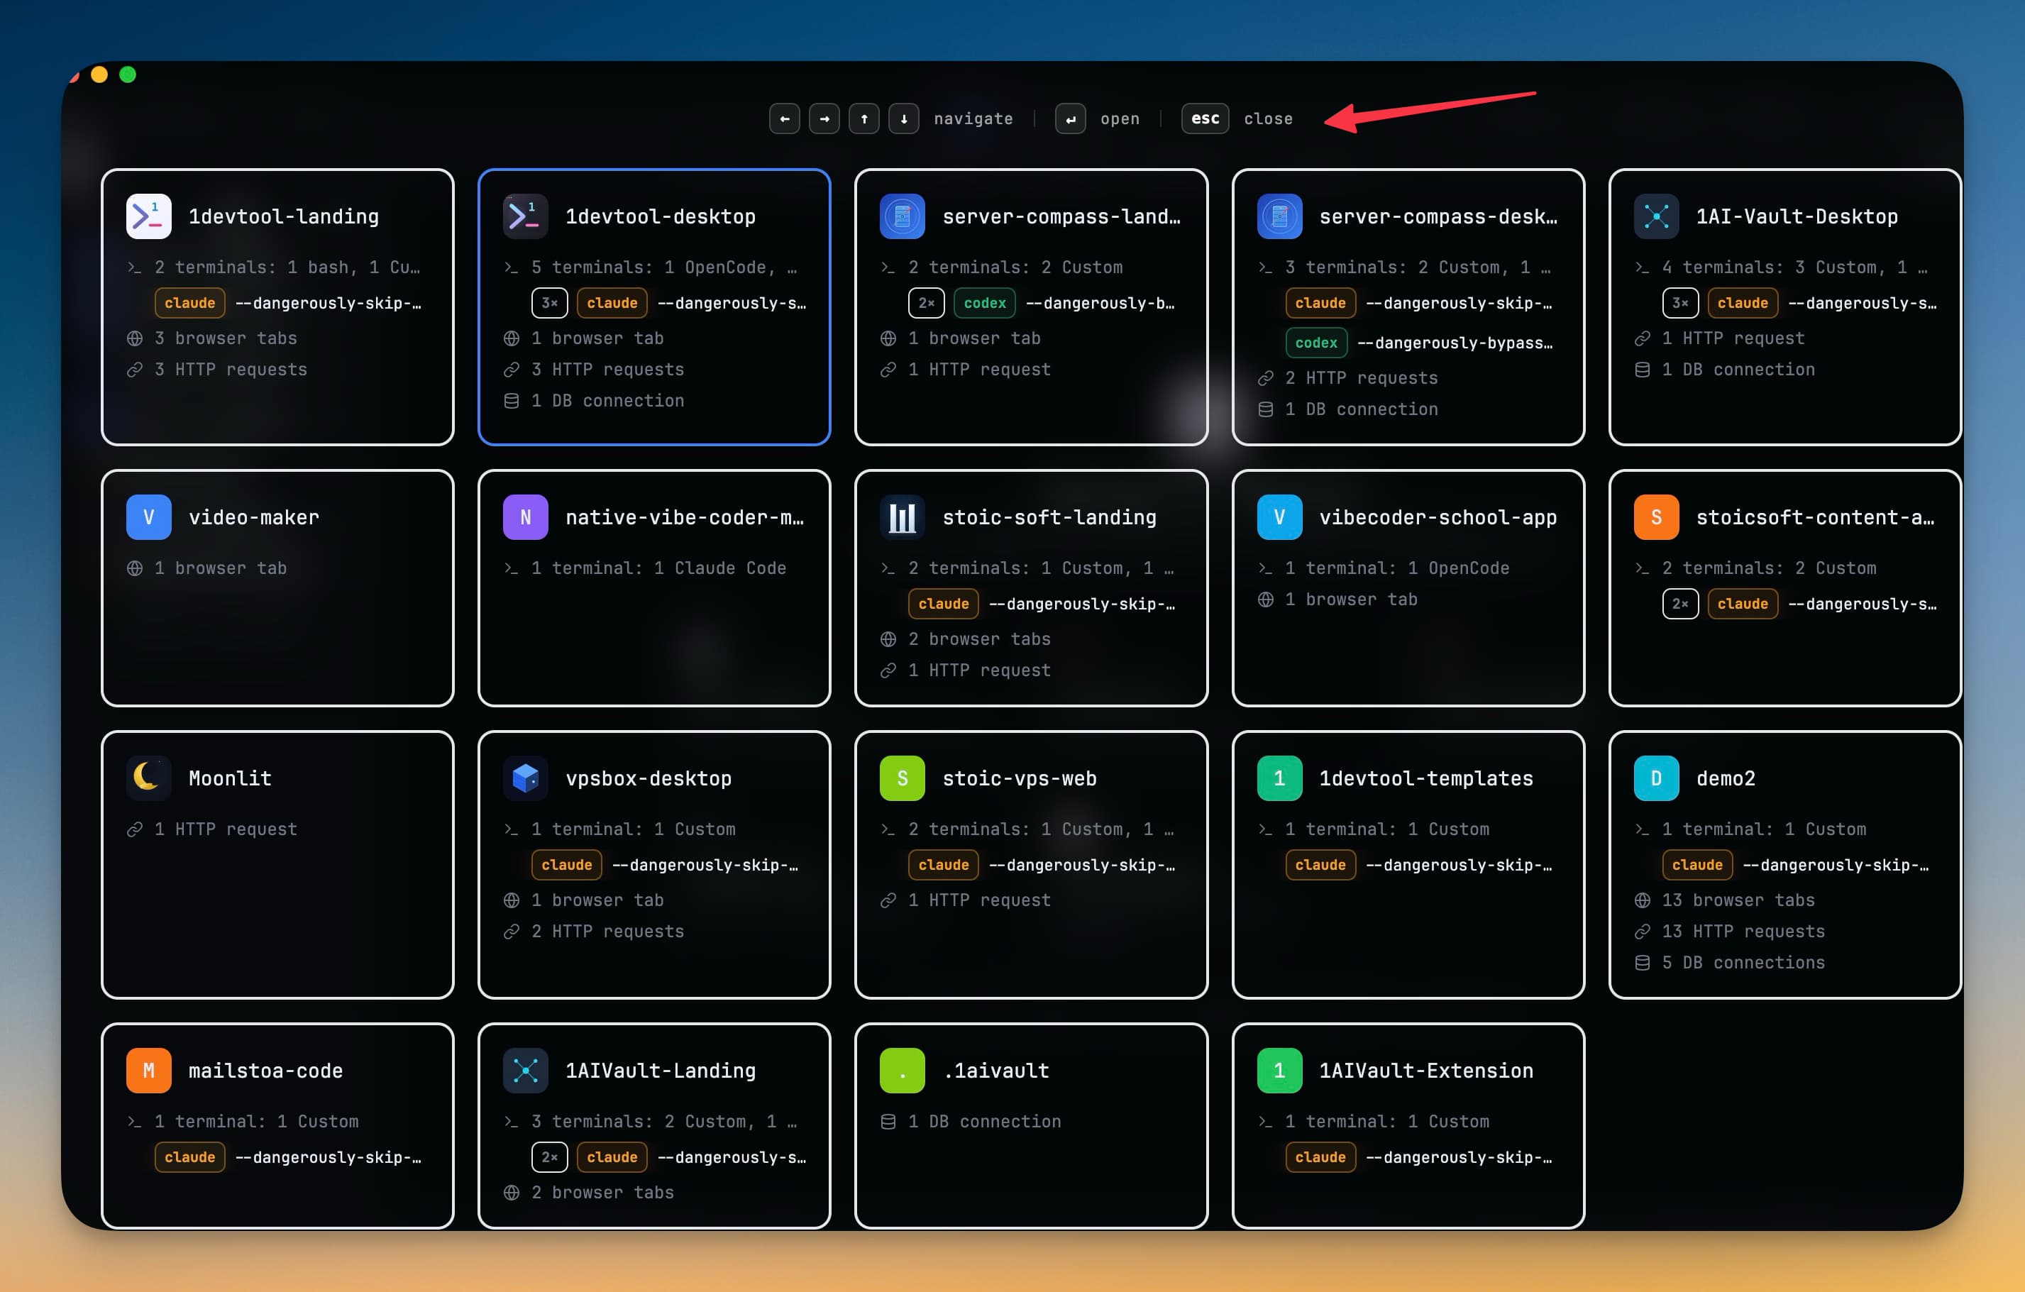Click the codex badge in server-compass-desktop card

click(1316, 343)
